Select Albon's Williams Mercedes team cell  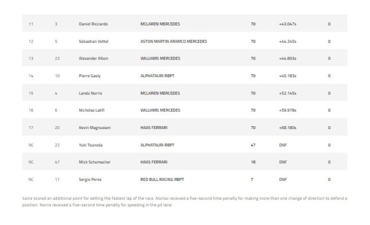[160, 59]
